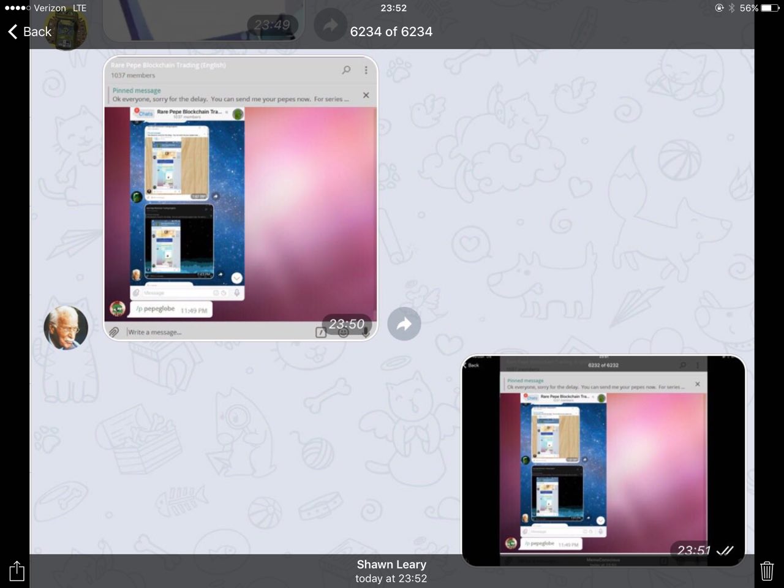Tap scroll-down chevron inside 23:50 screenshot
This screenshot has height=588, width=784.
coord(236,278)
